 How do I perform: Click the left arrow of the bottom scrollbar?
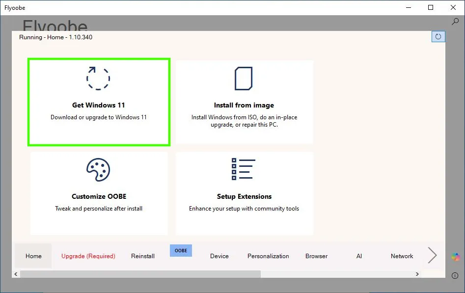click(16, 274)
